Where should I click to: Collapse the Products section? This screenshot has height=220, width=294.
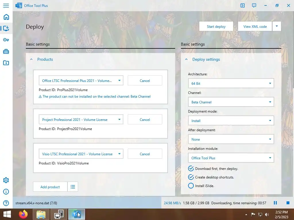tap(31, 59)
